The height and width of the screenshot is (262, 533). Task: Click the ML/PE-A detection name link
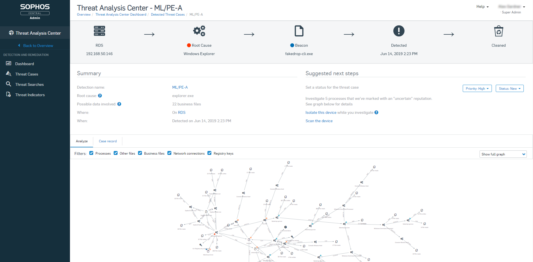point(180,87)
